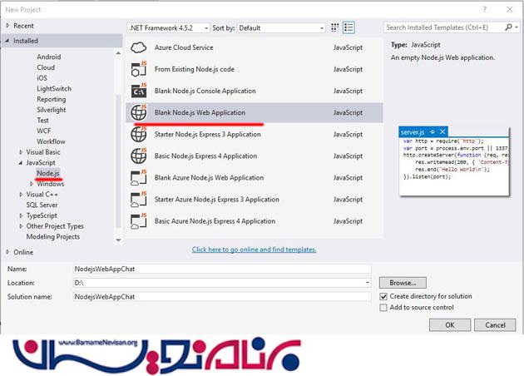Expand the TypeScript node
524x376 pixels.
(x=21, y=215)
